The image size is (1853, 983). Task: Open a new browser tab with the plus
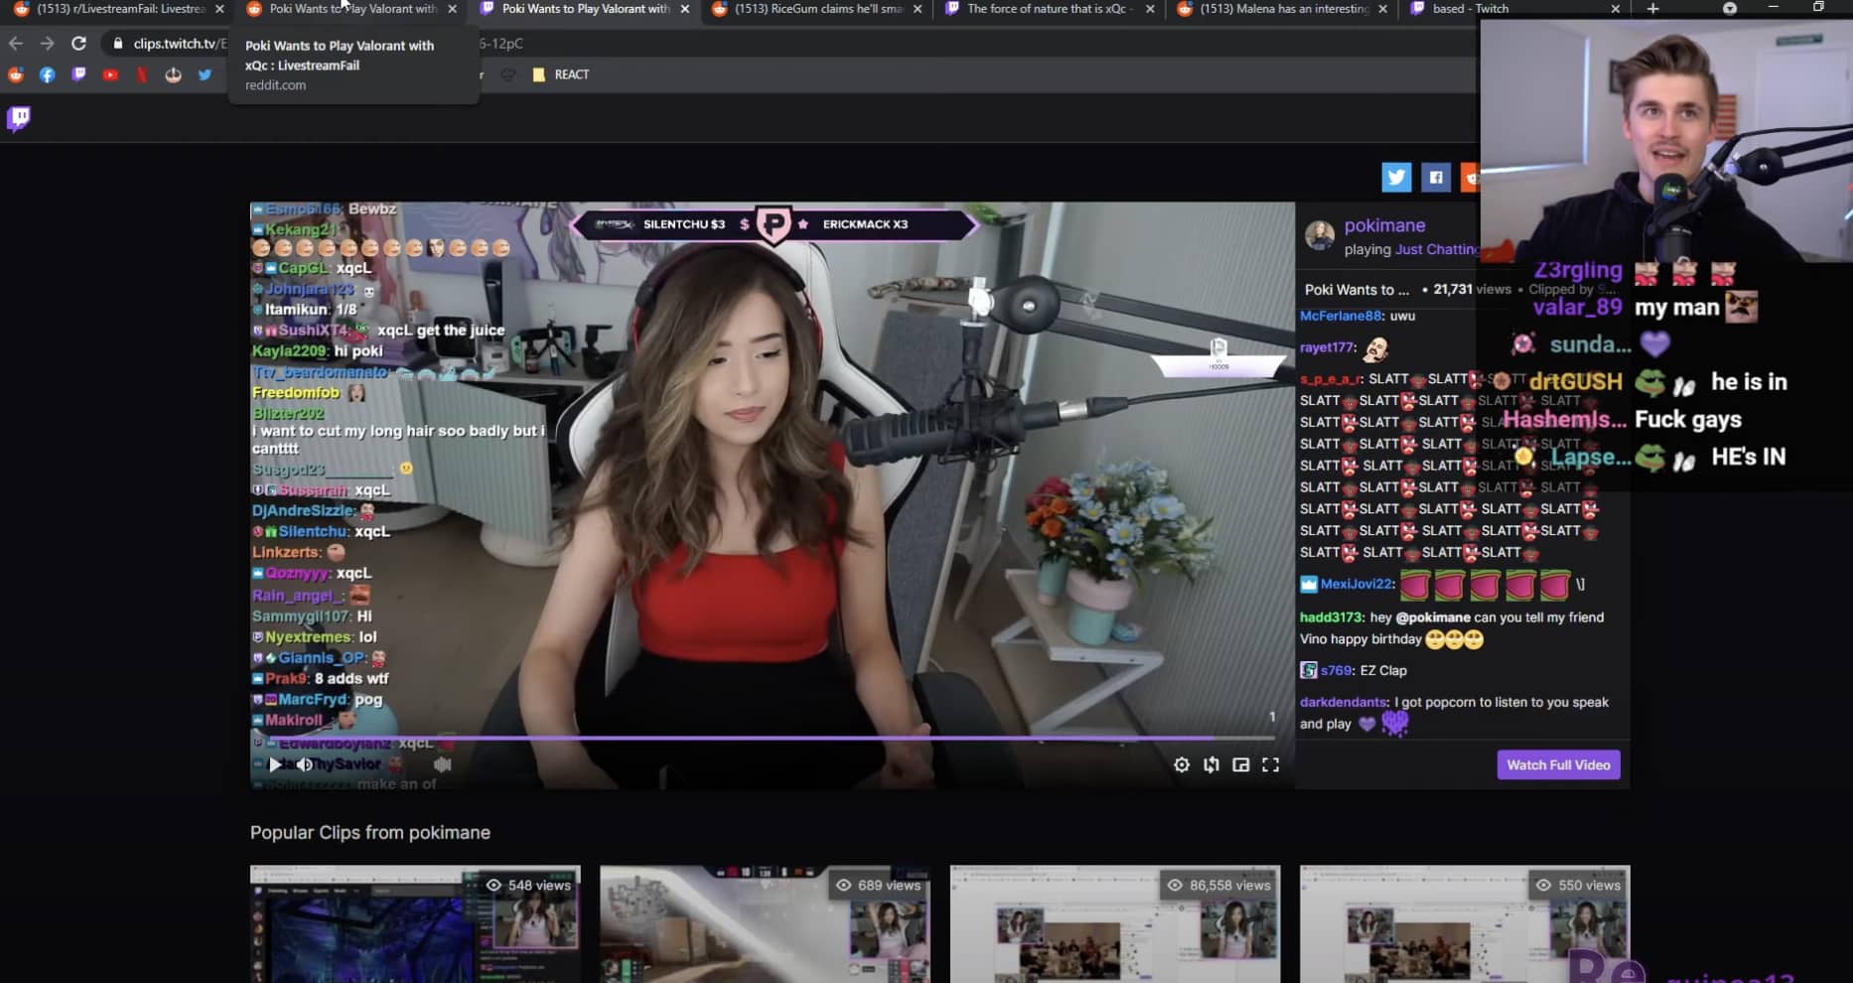(x=1652, y=9)
